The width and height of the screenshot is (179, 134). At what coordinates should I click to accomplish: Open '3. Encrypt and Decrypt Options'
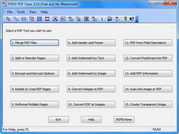pos(35,73)
